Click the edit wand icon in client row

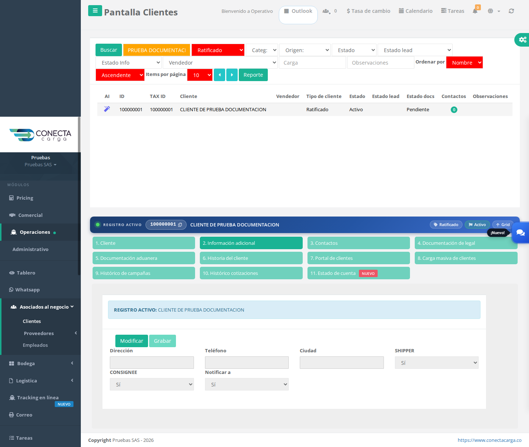[107, 109]
